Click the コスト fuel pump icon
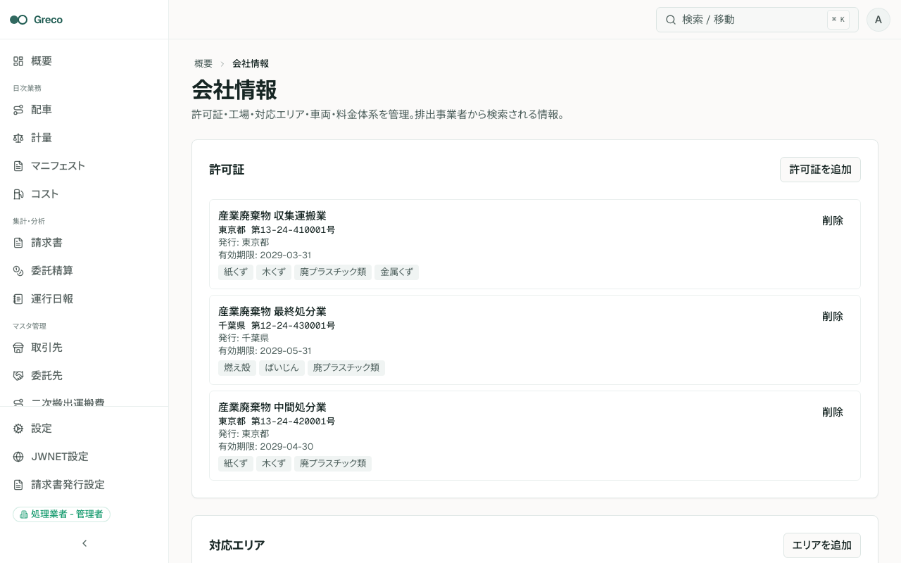Image resolution: width=901 pixels, height=563 pixels. (x=18, y=194)
